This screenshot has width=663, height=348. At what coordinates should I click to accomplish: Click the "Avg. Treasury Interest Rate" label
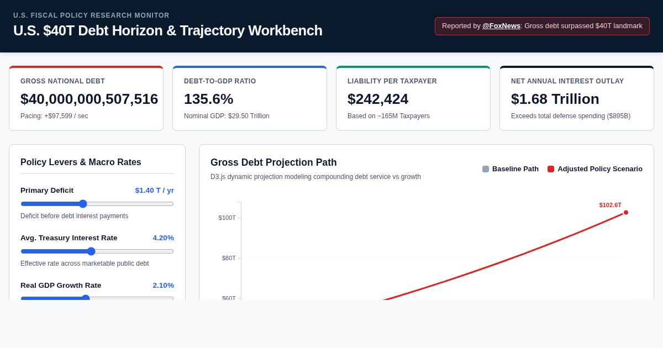[x=69, y=238]
